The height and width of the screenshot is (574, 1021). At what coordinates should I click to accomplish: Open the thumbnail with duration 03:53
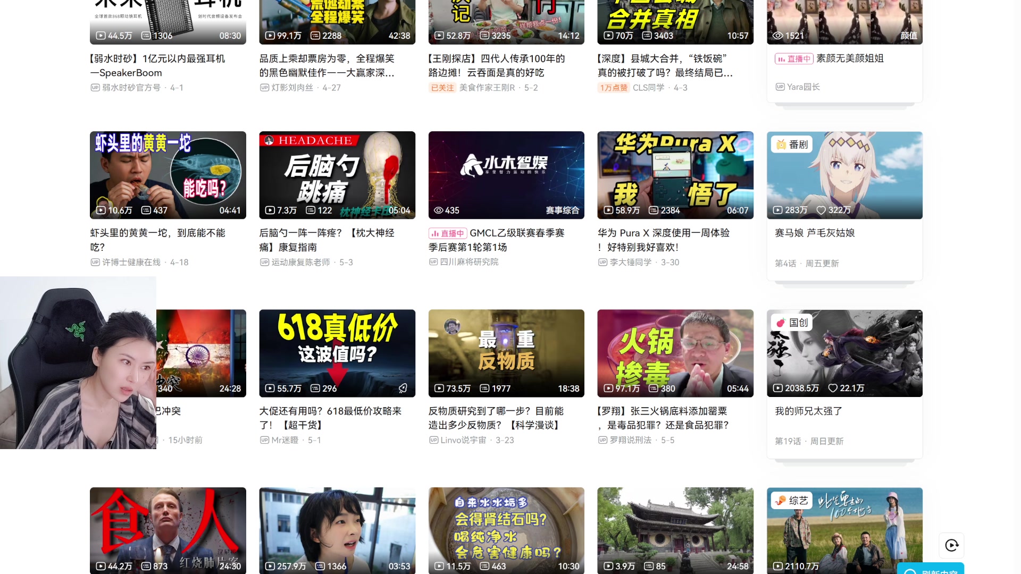tap(337, 530)
